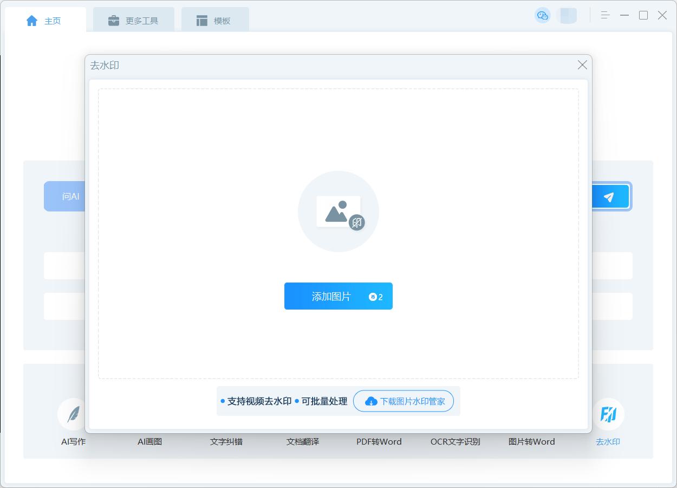The height and width of the screenshot is (488, 677).
Task: Open the hamburger menu in title bar
Action: [x=606, y=15]
